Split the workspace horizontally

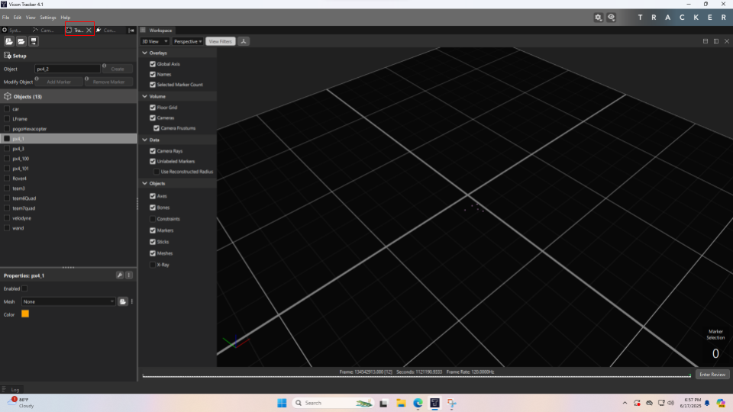tap(706, 41)
